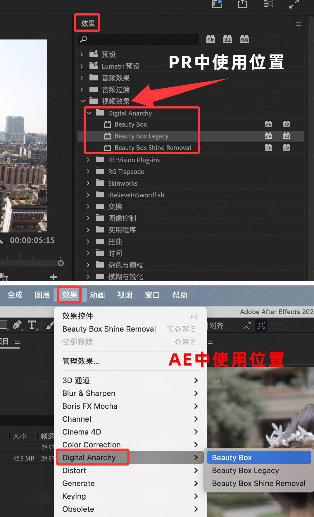Image resolution: width=314 pixels, height=517 pixels.
Task: Expand the RG Trapcode folder
Action: click(x=88, y=171)
